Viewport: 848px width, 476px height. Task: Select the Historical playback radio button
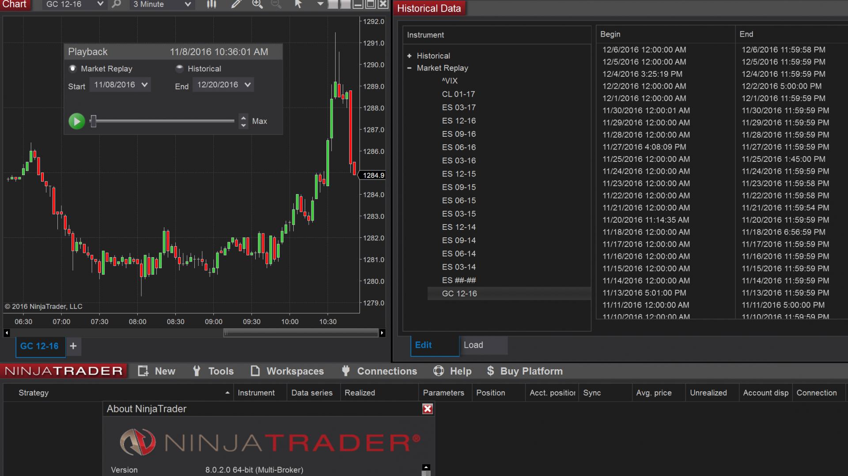179,68
